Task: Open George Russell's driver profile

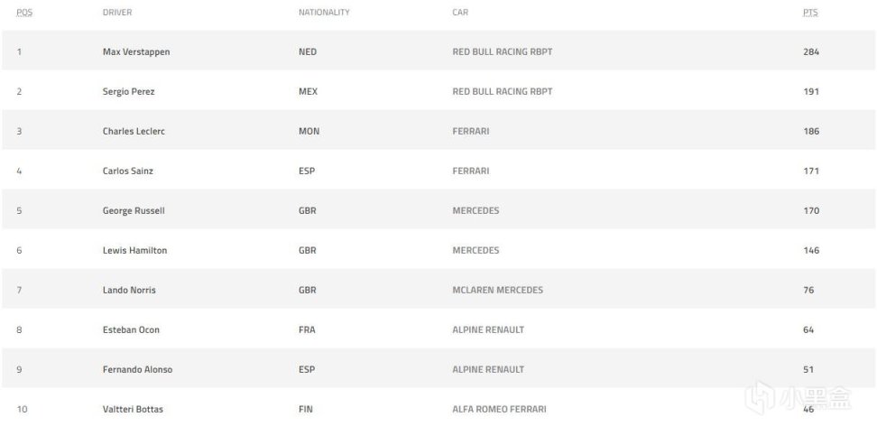Action: click(x=134, y=210)
